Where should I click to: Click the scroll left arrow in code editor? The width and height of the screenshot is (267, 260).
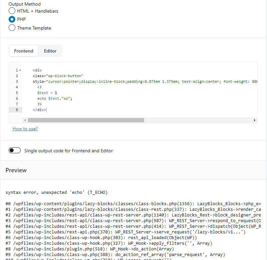point(25,120)
